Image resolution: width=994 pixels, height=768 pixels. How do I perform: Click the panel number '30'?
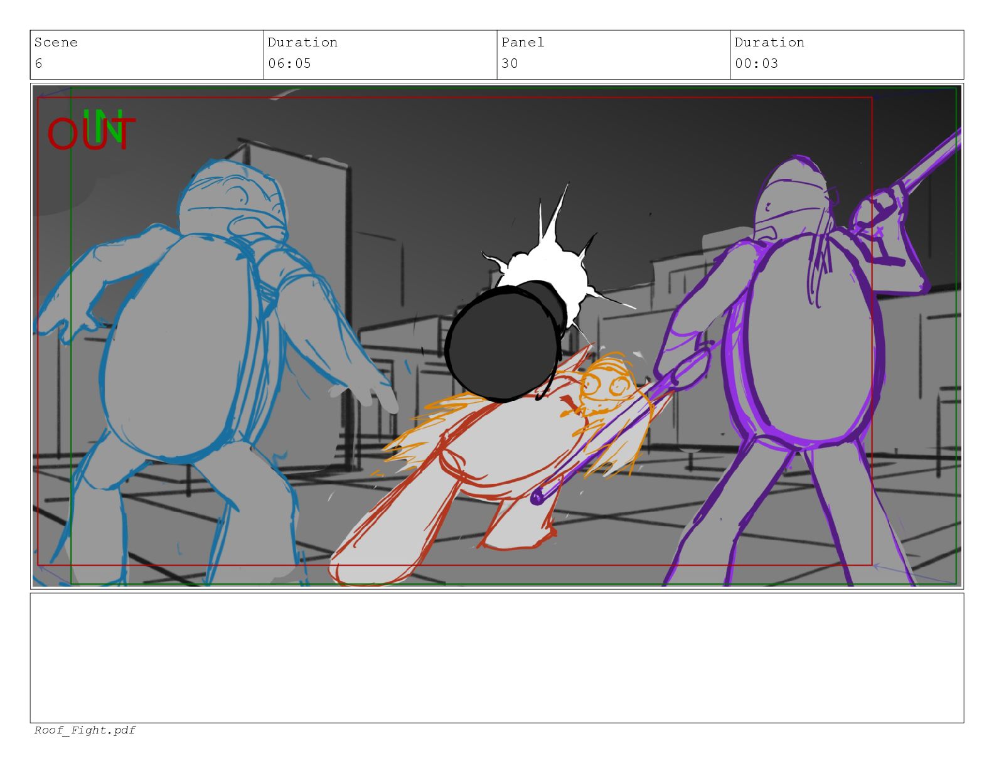tap(510, 63)
